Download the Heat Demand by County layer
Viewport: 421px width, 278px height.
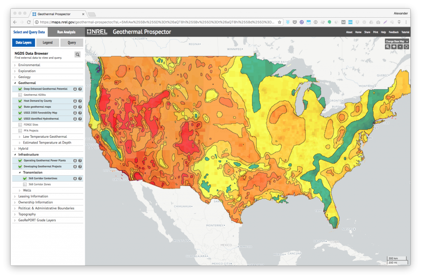point(75,101)
